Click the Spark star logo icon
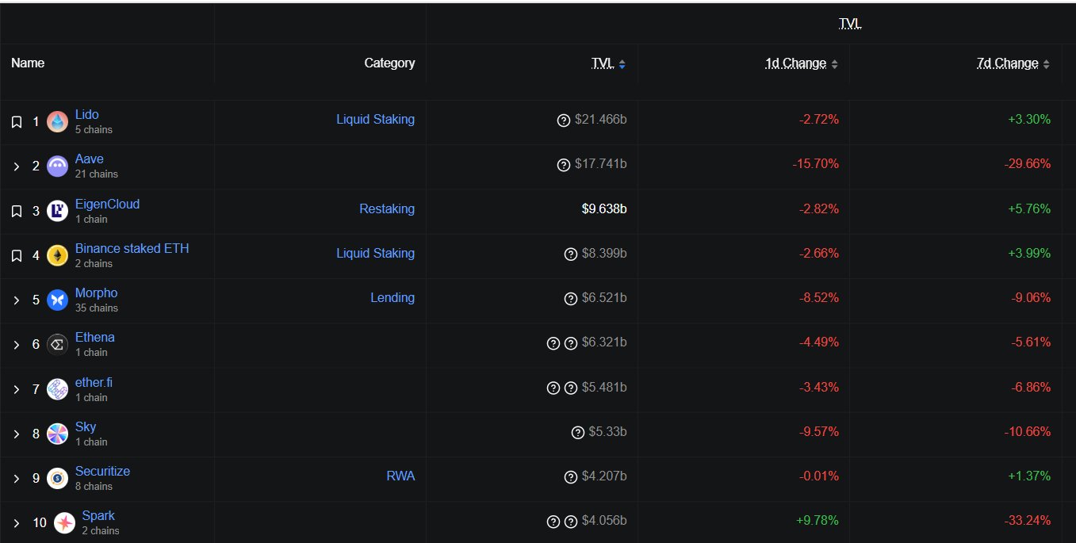Viewport: 1076px width, 543px height. (x=64, y=523)
